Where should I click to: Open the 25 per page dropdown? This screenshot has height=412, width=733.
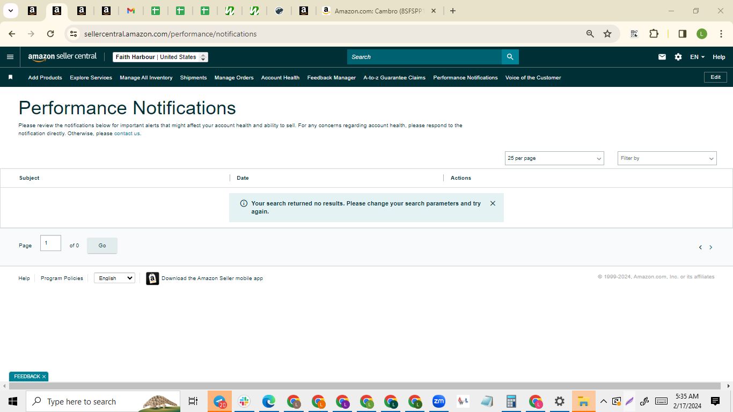coord(554,158)
